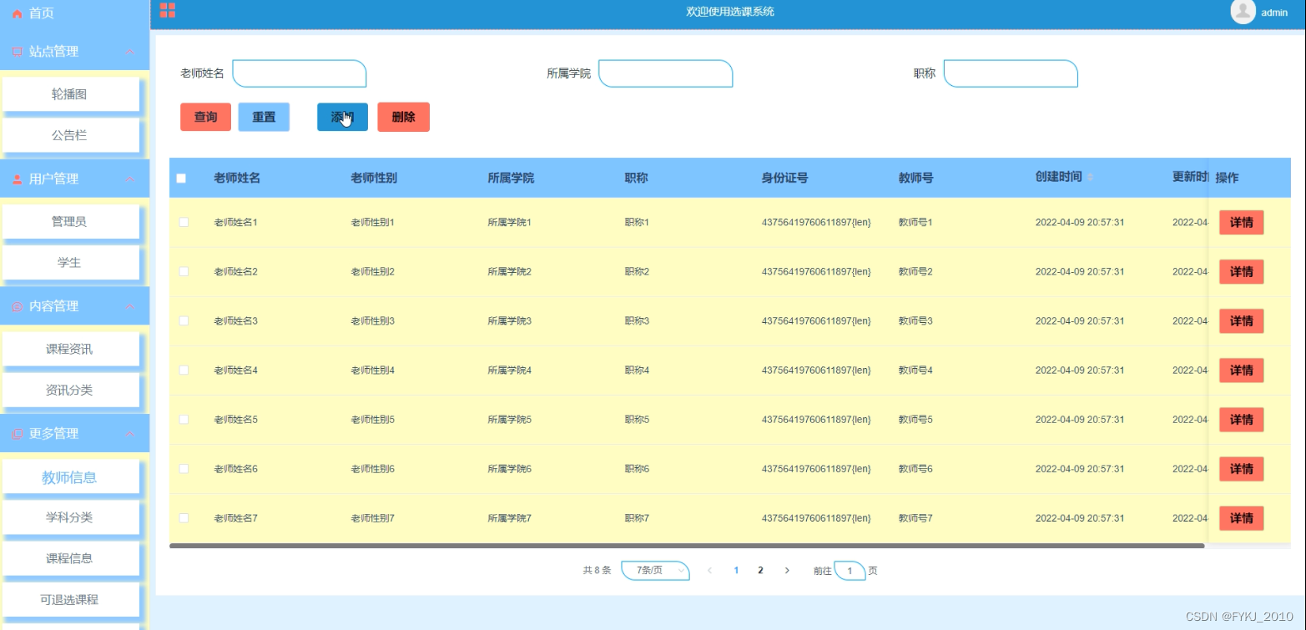
Task: Collapse the 用户管理 section chevron
Action: 130,179
